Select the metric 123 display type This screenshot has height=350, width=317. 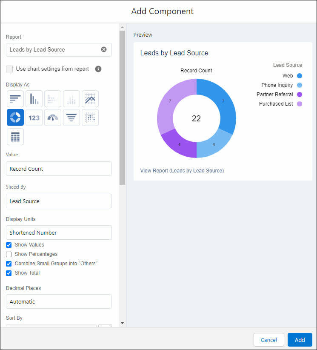[x=34, y=118]
